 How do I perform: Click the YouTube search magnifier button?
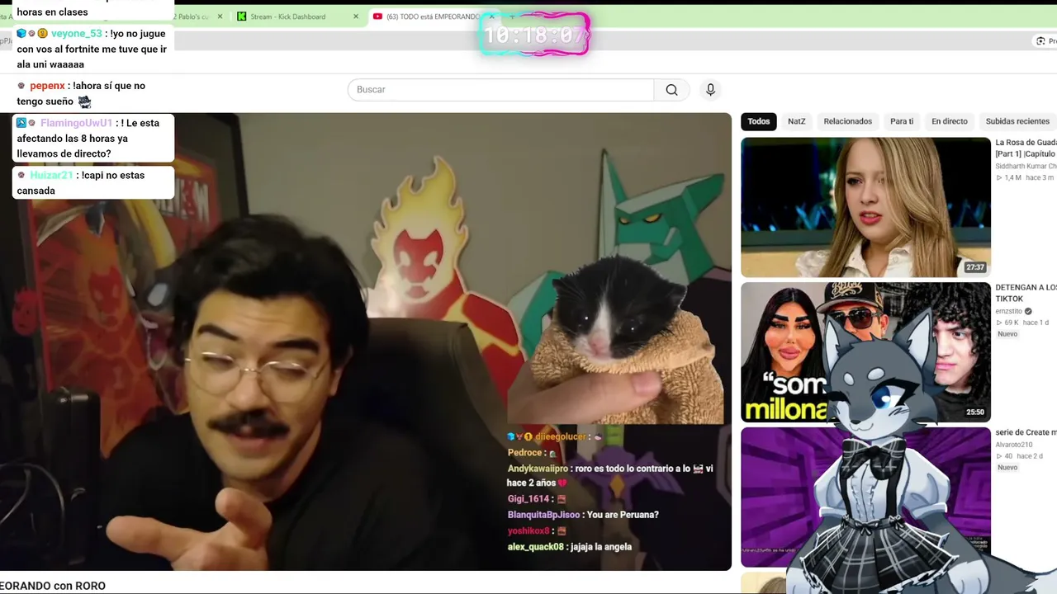(x=671, y=90)
